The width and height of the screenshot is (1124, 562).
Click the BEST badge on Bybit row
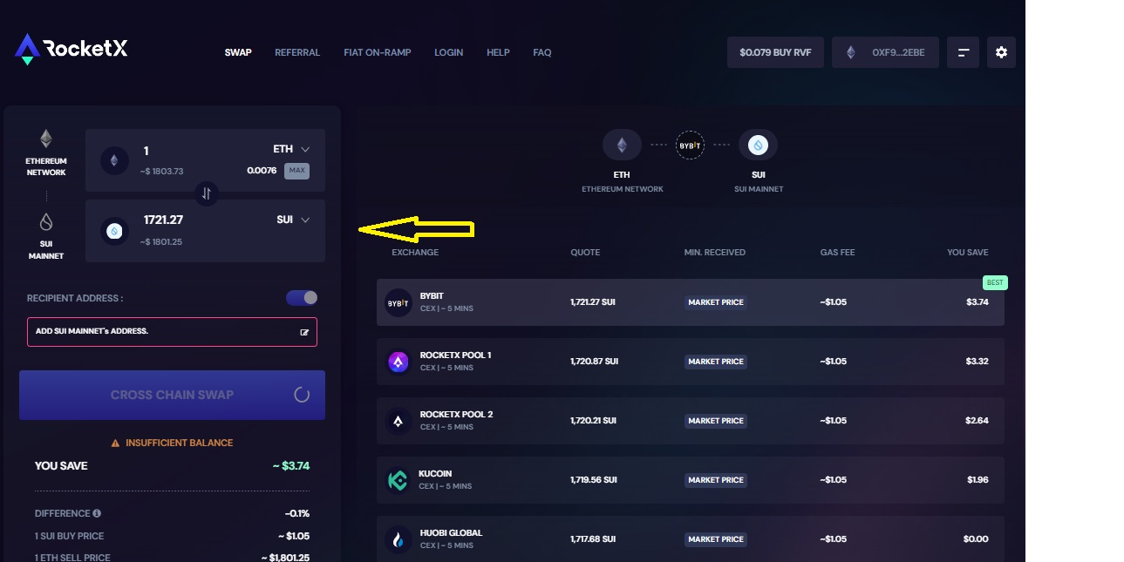(x=995, y=282)
